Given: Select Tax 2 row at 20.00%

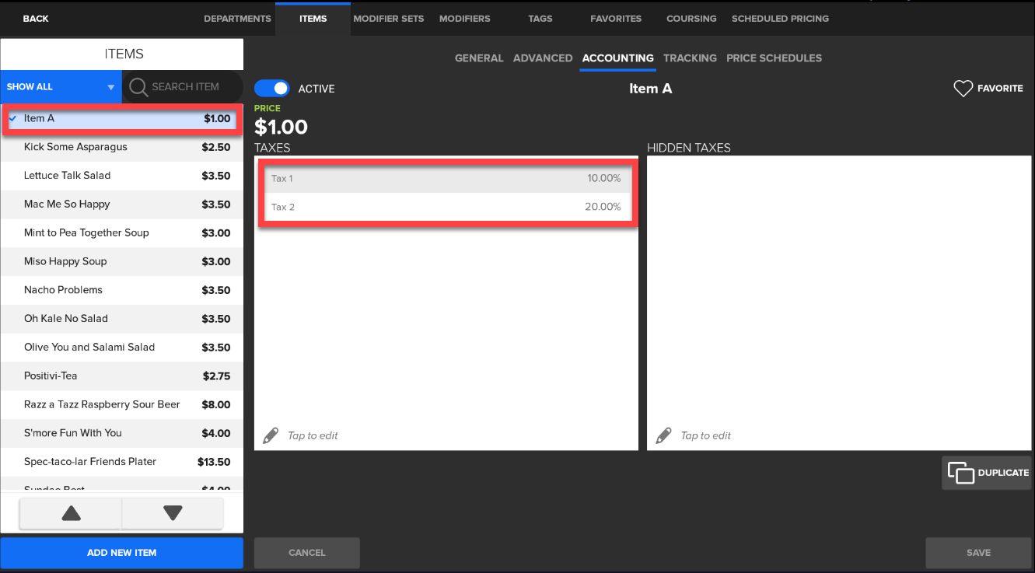Looking at the screenshot, I should click(446, 208).
